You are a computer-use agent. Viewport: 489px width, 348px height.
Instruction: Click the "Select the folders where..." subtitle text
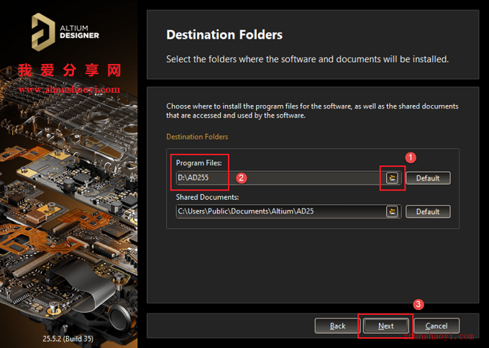(x=307, y=59)
